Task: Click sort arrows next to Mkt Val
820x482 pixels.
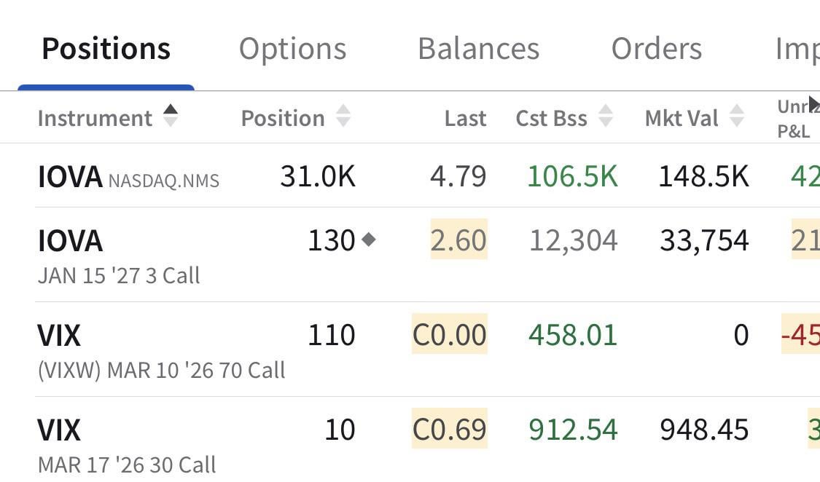Action: (x=737, y=116)
